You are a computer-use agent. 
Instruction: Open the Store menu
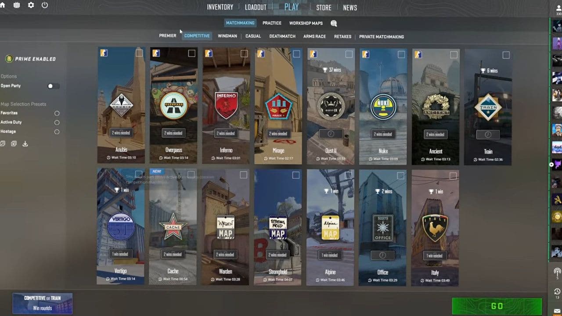click(x=324, y=7)
